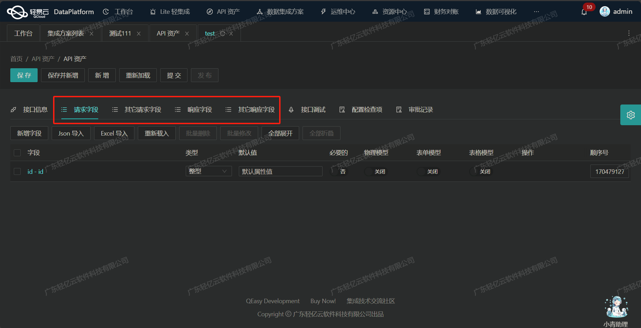Click the 类型 column header

tap(192, 153)
